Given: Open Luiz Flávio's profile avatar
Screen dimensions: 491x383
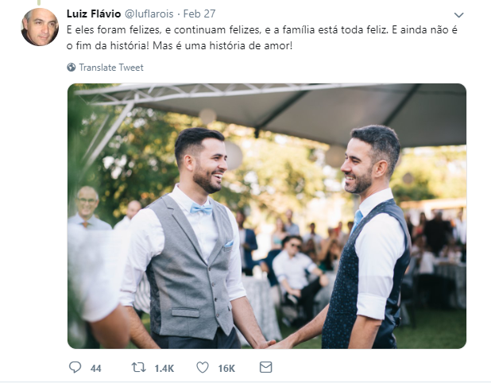Looking at the screenshot, I should coord(40,27).
